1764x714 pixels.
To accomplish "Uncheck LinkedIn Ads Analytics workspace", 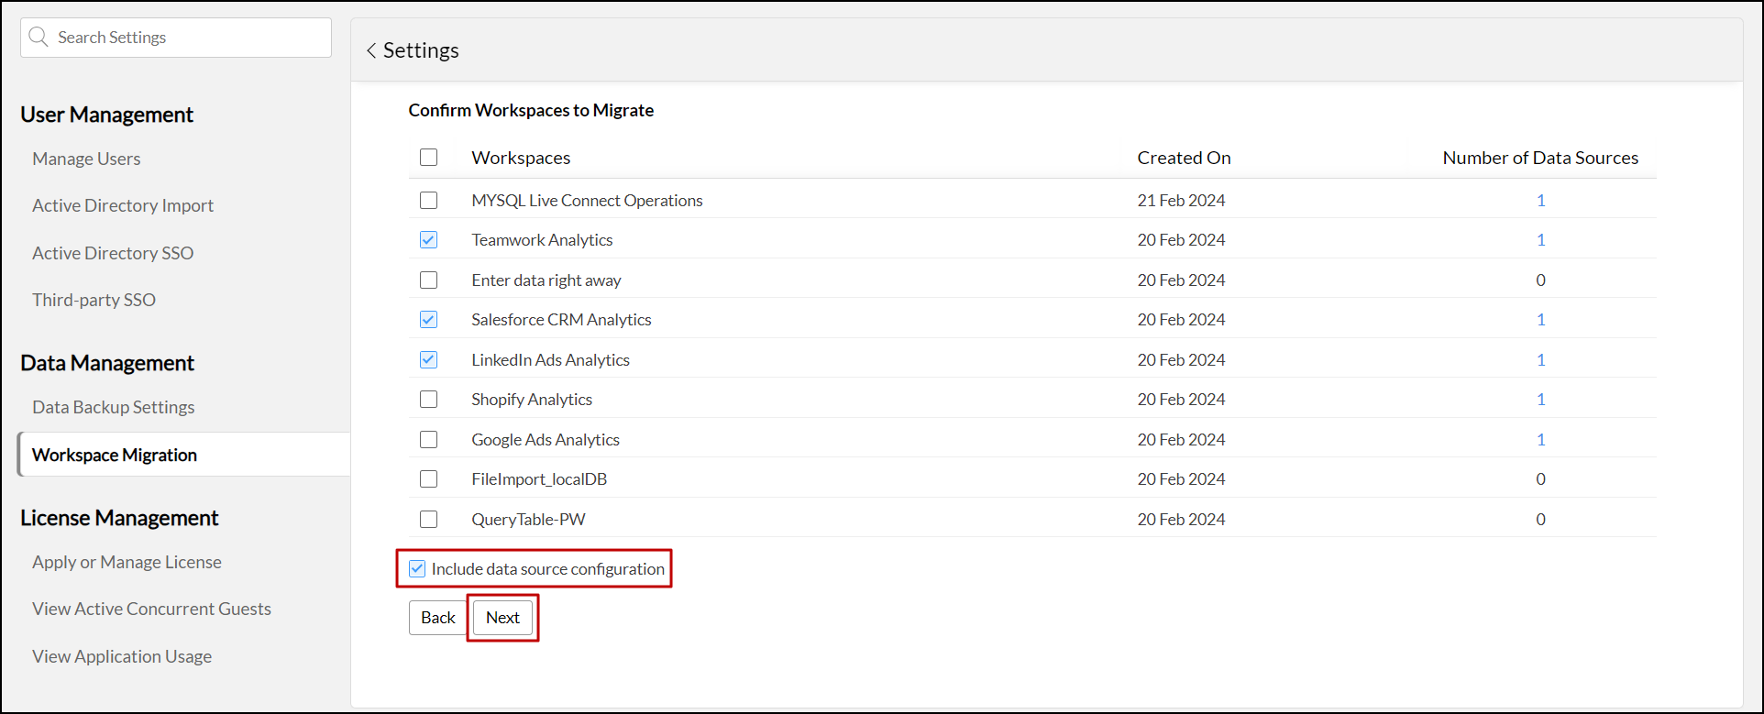I will pyautogui.click(x=428, y=359).
